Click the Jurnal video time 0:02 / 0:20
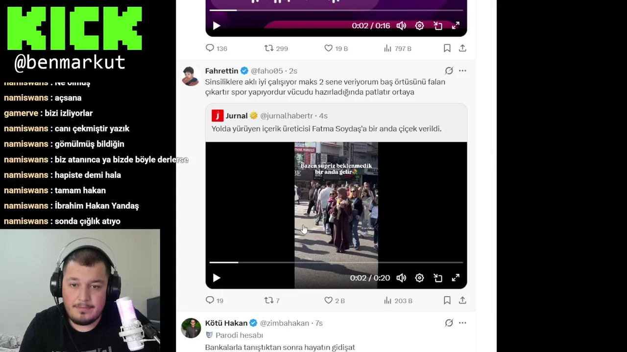This screenshot has width=627, height=352. (x=370, y=278)
